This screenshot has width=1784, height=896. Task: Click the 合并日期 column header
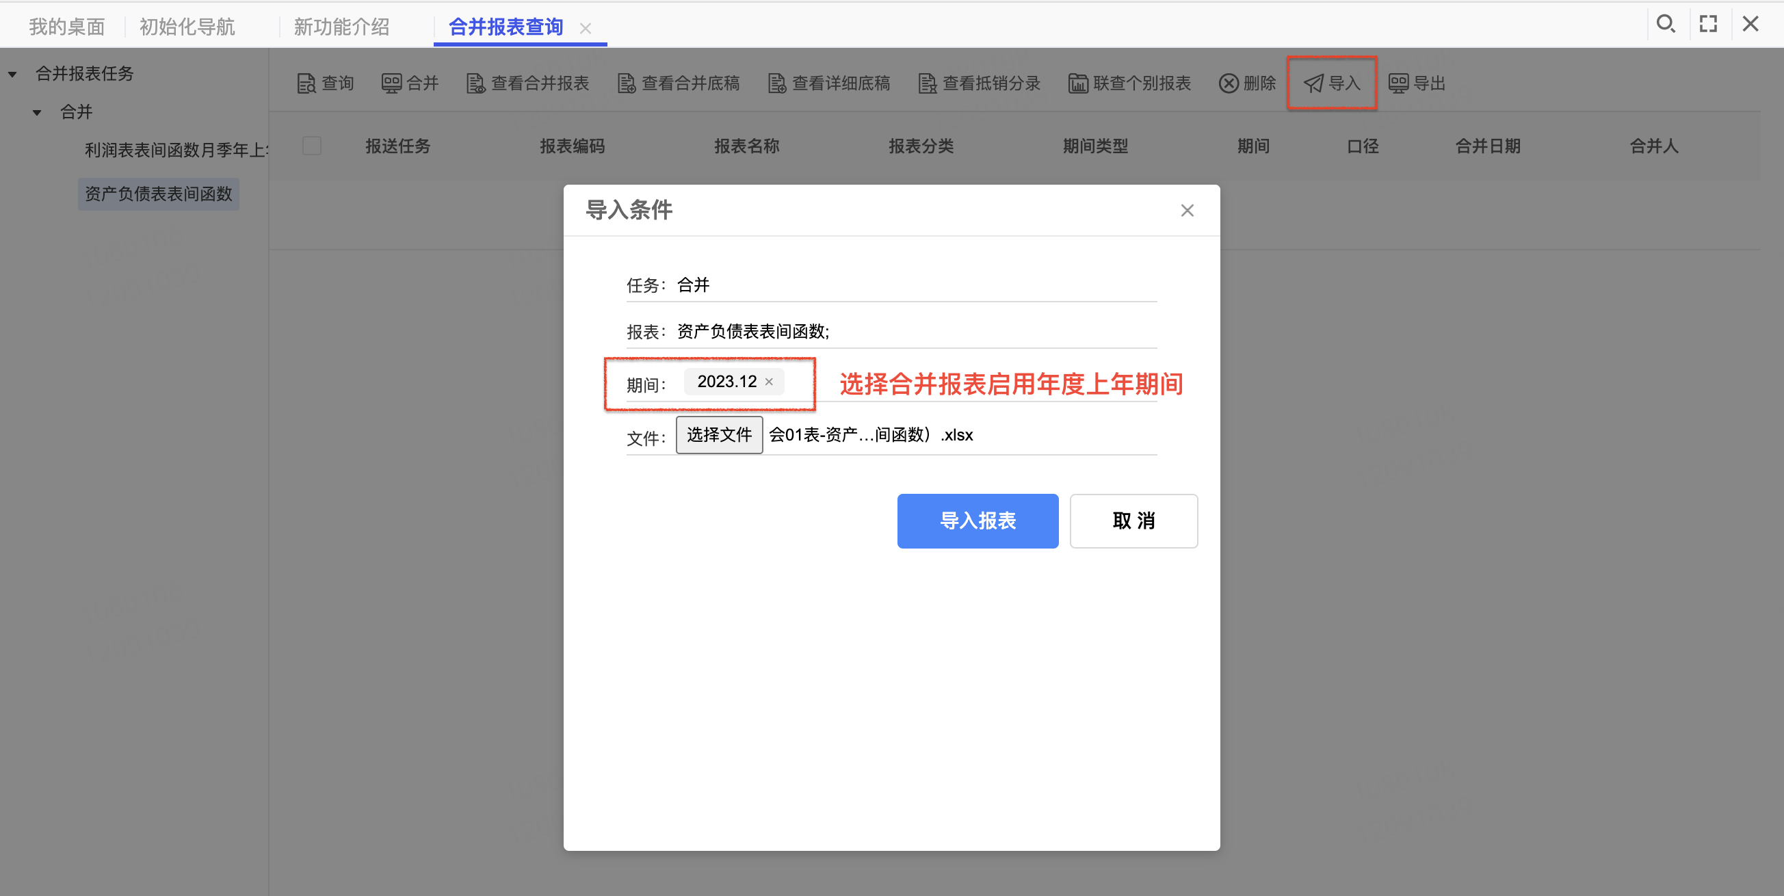pos(1488,146)
